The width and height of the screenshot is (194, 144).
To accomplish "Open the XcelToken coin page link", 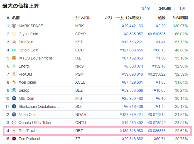I will point(27,82).
